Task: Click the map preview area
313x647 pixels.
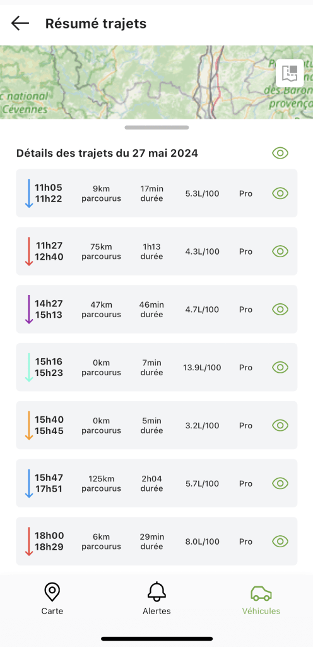Action: pos(156,82)
